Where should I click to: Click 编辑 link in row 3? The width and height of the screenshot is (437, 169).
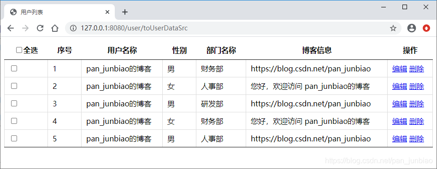click(x=400, y=104)
